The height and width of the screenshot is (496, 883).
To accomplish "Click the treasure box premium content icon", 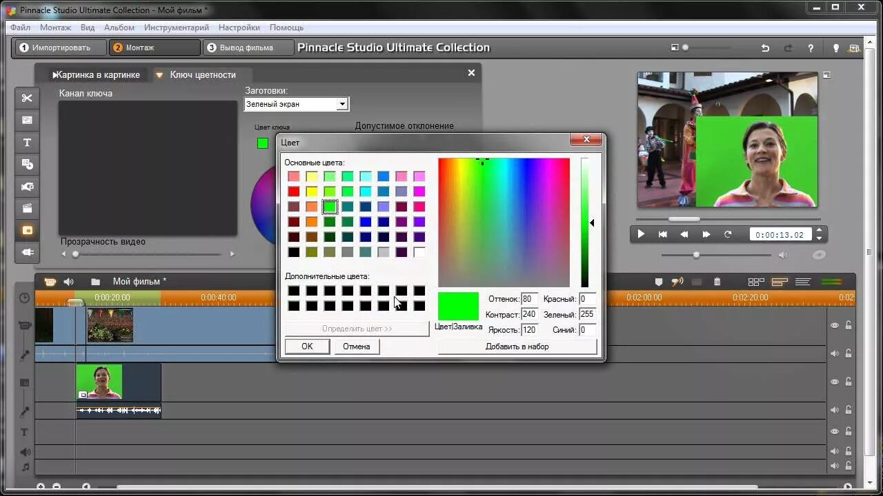I will pos(855,48).
